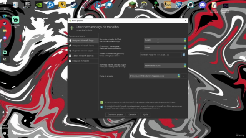Open Windows Start button

5,3
